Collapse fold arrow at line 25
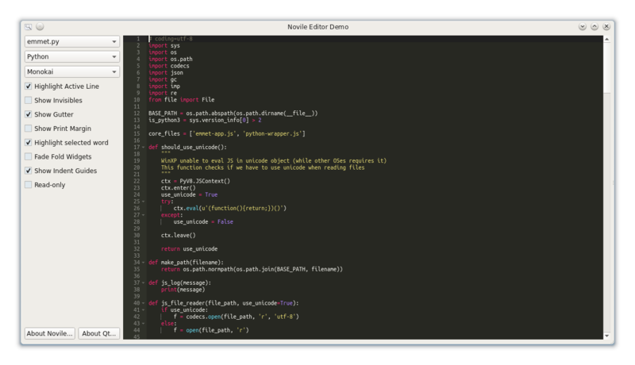635x365 pixels. pos(144,202)
